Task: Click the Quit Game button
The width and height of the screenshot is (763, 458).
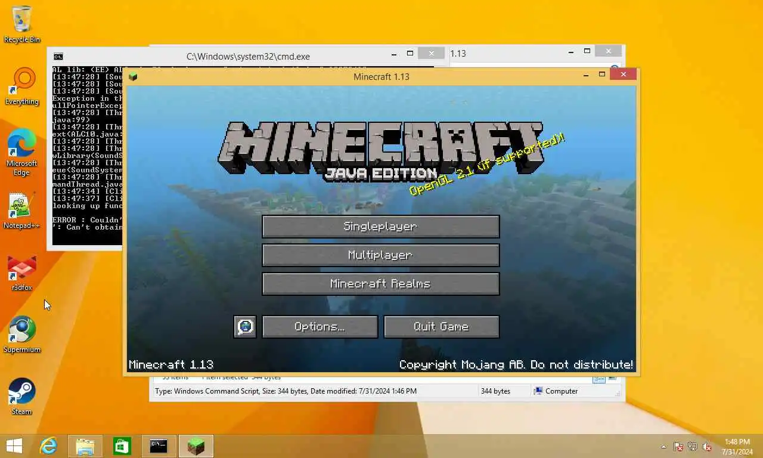Action: point(441,327)
